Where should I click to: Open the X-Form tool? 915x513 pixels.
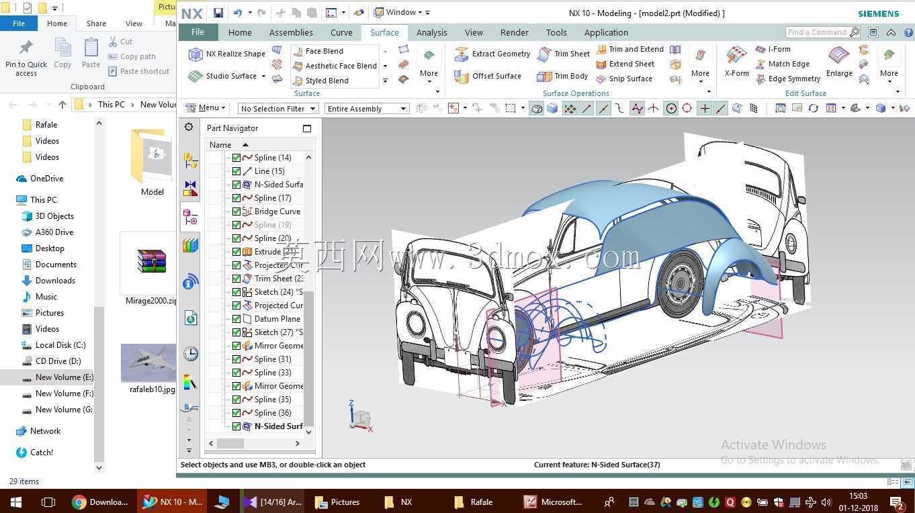(736, 62)
